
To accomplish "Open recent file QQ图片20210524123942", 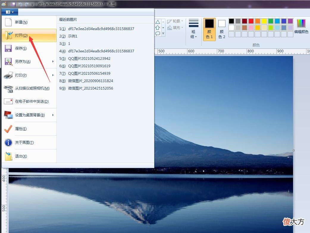I will (85, 59).
